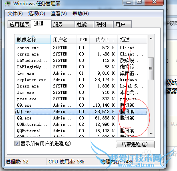Viewport: 177px width, 171px height.
Task: Click the CPU 使用率: 5% status entry
Action: (x=66, y=162)
